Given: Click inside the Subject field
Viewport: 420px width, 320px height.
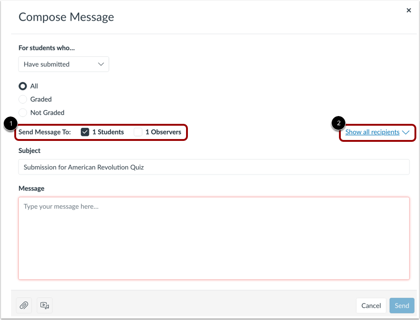Looking at the screenshot, I should click(214, 167).
